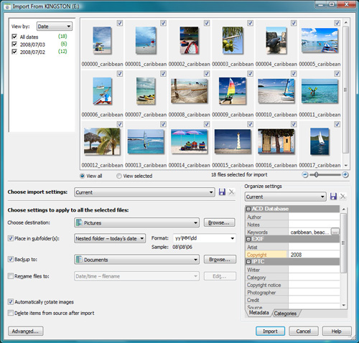Open Advanced import options
Screen dimensions: 359x343
click(x=26, y=331)
